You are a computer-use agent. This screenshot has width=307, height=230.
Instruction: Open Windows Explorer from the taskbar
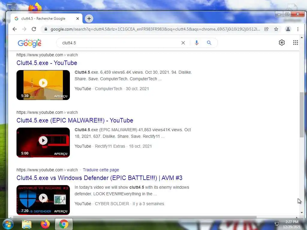(x=27, y=224)
